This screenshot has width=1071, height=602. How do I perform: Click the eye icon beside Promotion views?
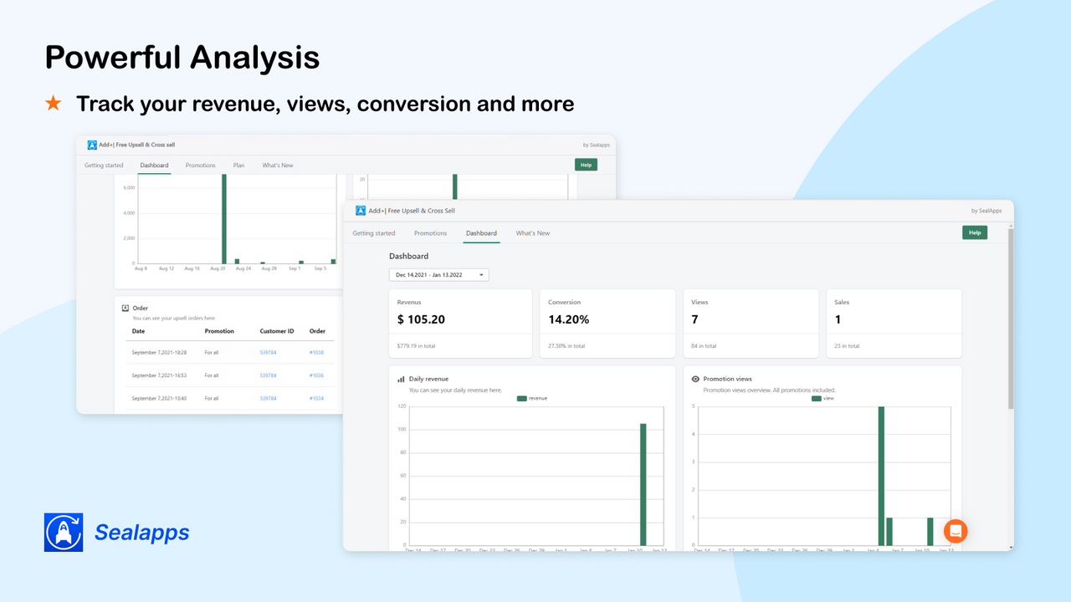(695, 379)
